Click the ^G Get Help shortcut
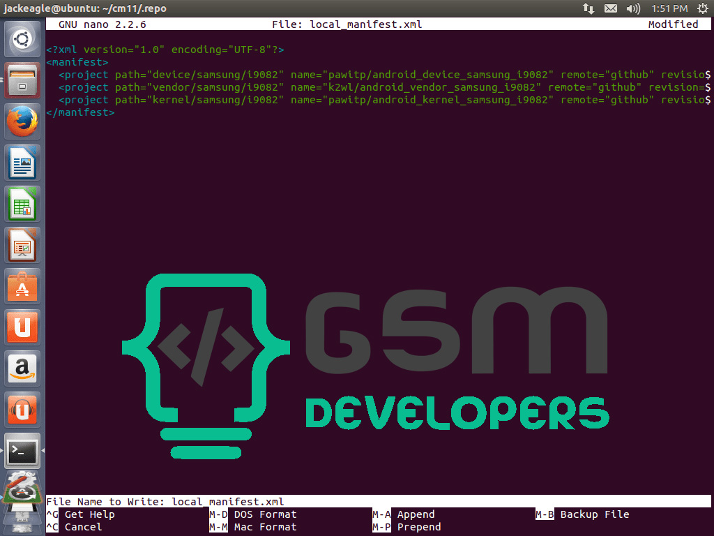The image size is (714, 536). (x=81, y=514)
